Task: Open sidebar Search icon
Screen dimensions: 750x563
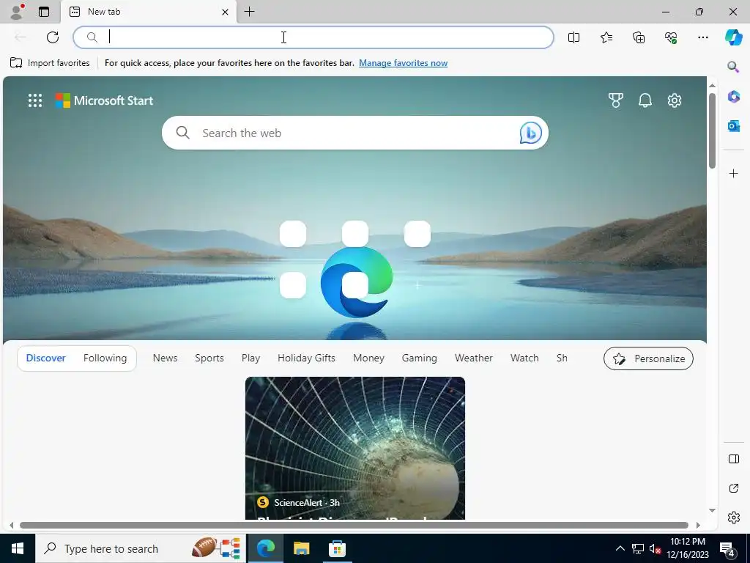Action: 733,67
